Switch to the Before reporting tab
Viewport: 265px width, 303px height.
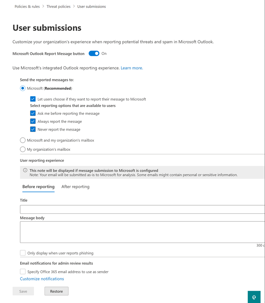[38, 187]
